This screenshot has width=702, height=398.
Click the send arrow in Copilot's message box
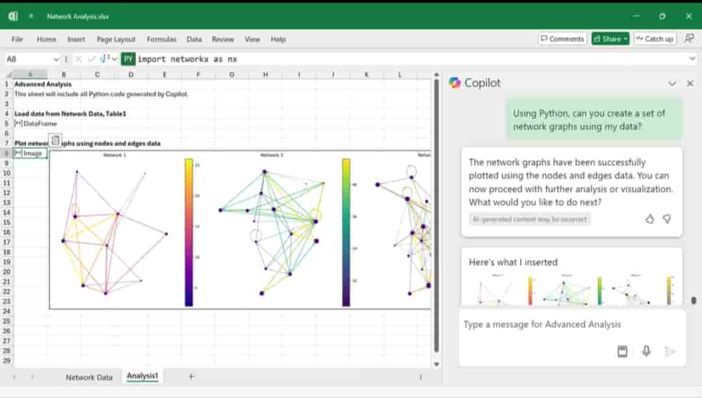(669, 351)
